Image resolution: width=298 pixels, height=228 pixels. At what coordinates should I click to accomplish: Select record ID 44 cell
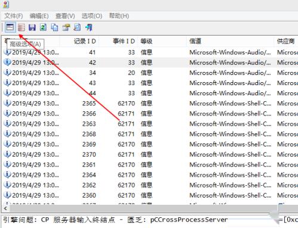(x=92, y=93)
